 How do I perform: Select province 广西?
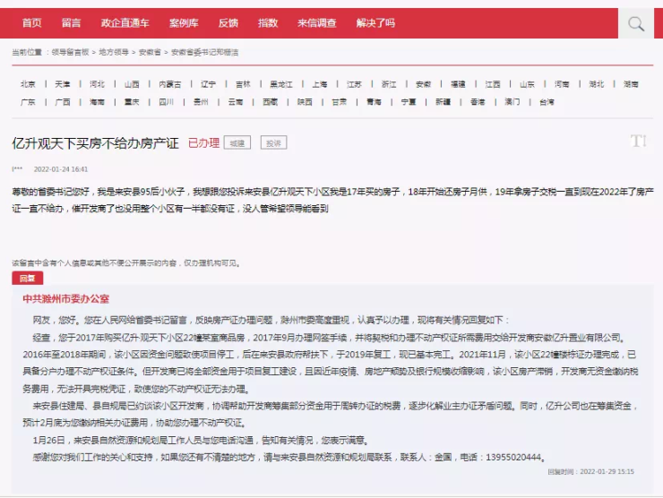point(63,102)
